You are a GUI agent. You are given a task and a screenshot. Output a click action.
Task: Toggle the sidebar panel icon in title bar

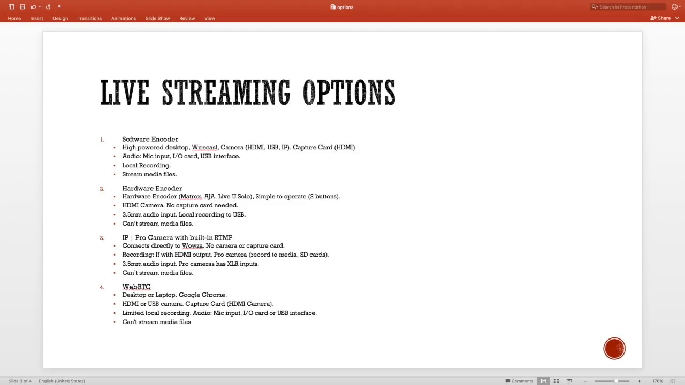tap(11, 7)
